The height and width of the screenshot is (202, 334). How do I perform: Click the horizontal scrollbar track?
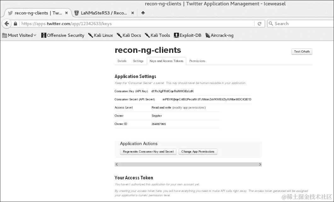188,164
